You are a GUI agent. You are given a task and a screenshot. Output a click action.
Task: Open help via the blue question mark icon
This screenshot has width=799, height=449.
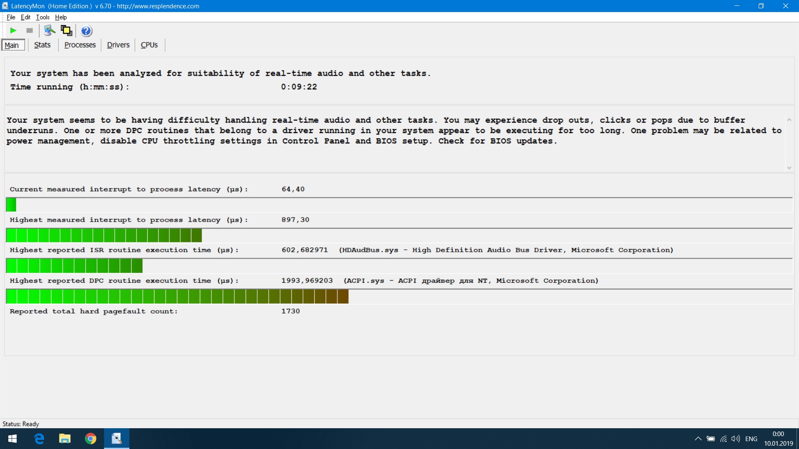tap(86, 31)
